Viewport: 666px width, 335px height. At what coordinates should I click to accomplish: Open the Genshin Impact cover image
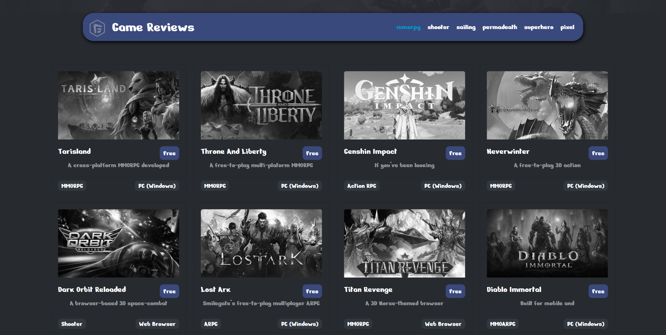pos(405,105)
